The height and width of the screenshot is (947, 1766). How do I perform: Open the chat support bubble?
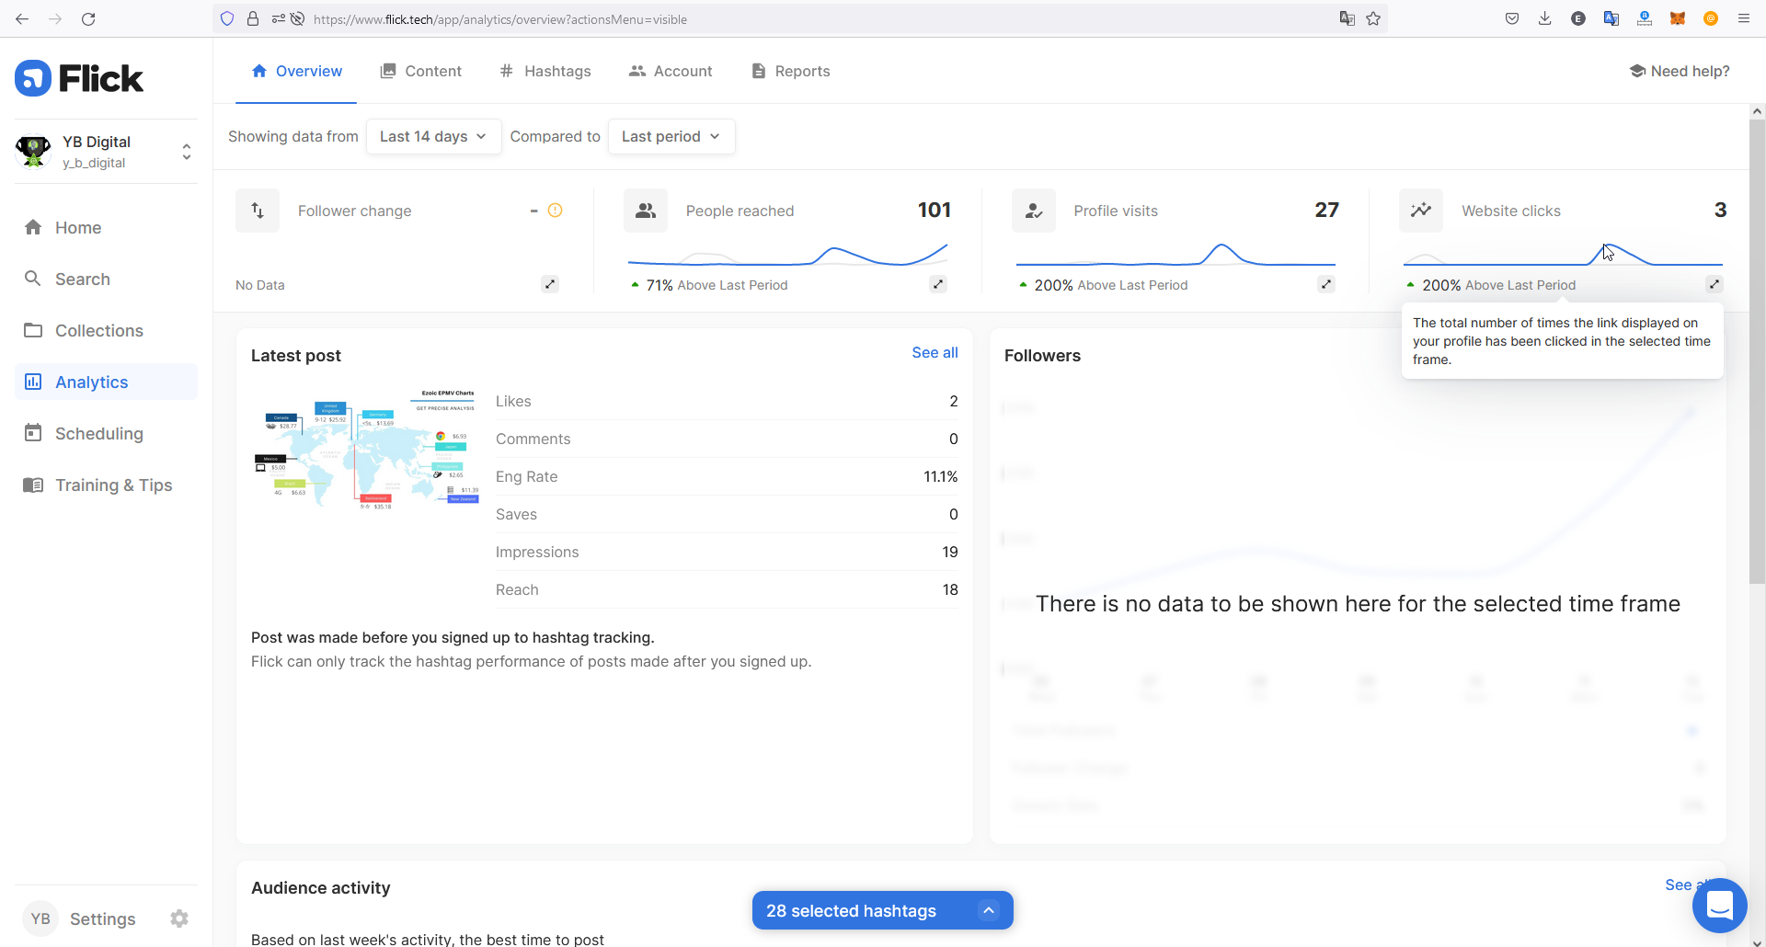pos(1719,906)
